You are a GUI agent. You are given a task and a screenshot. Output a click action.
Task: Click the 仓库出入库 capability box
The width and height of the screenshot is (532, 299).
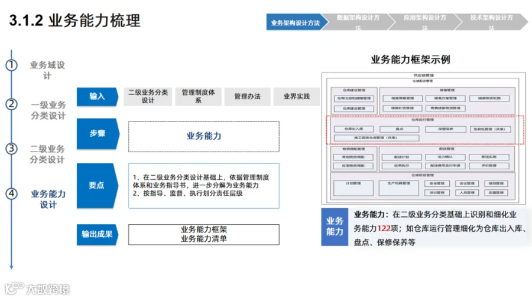pyautogui.click(x=354, y=129)
